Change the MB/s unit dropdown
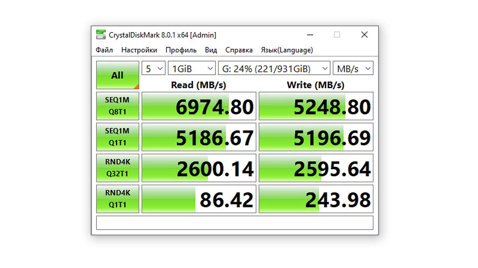Viewport: 478px width, 268px height. [x=353, y=69]
